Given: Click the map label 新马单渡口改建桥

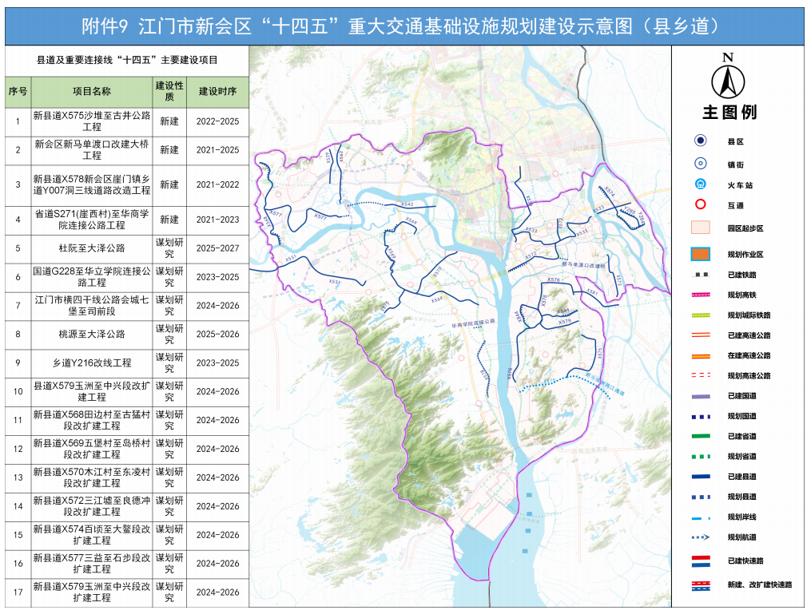Looking at the screenshot, I should coord(583,266).
